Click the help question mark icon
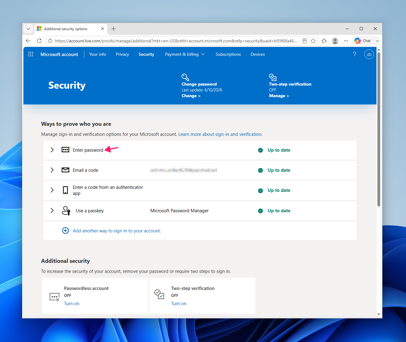This screenshot has height=342, width=406. pyautogui.click(x=354, y=54)
